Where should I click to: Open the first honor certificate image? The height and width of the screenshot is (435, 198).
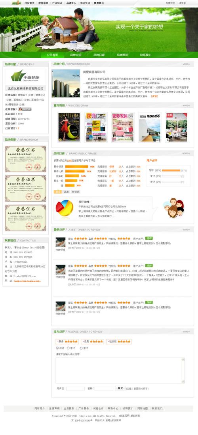(25, 159)
